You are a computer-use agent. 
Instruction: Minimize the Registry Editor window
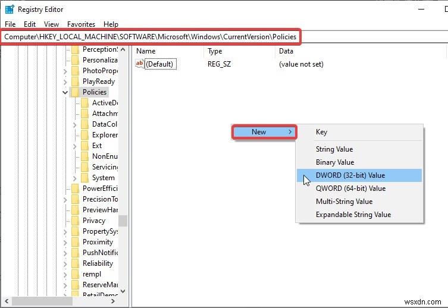421,9
